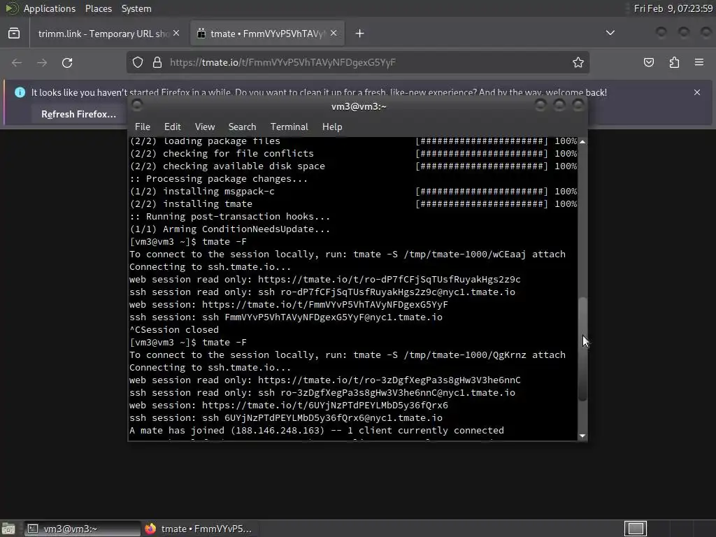Click the workspace switcher in the bottom panel
This screenshot has width=716, height=537.
click(635, 529)
